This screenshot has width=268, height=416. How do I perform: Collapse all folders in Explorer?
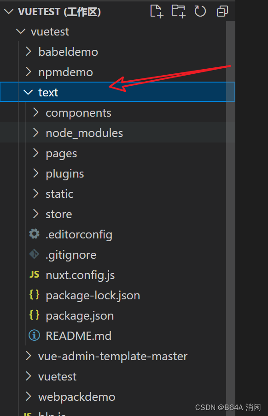tap(222, 11)
